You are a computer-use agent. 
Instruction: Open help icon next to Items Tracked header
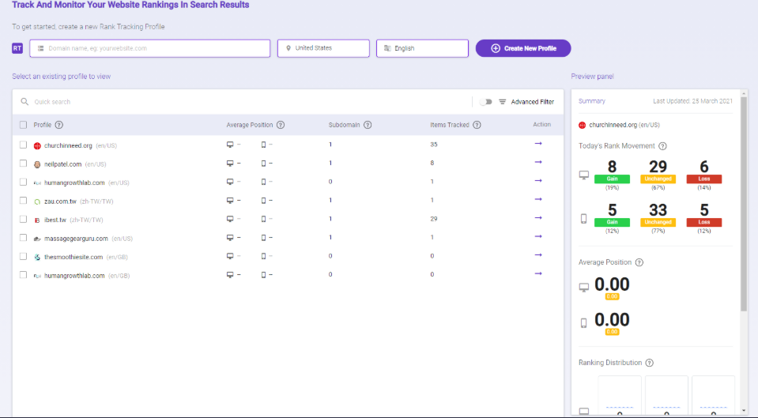click(x=477, y=125)
